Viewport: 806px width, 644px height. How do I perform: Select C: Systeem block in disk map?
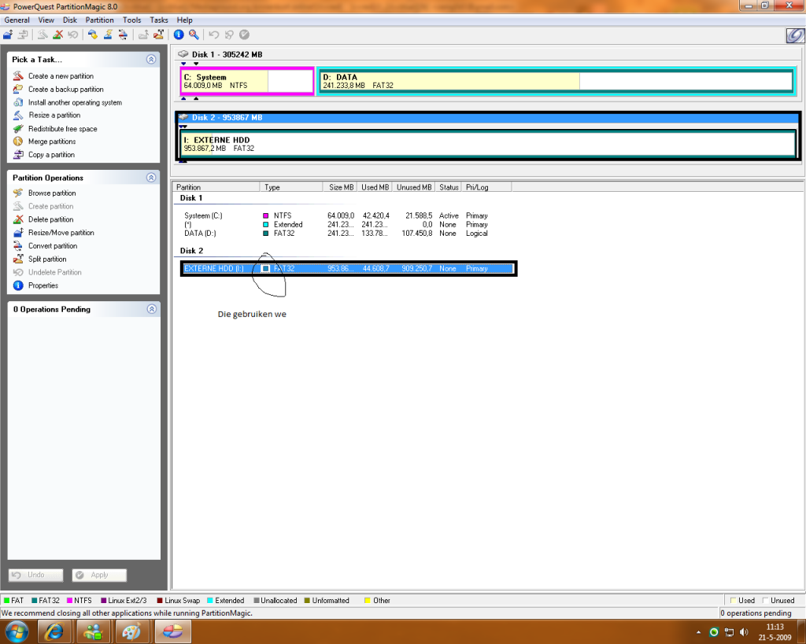(x=246, y=81)
